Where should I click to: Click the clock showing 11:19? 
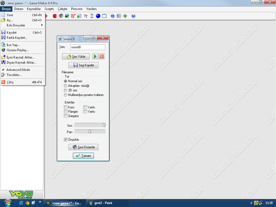click(269, 203)
